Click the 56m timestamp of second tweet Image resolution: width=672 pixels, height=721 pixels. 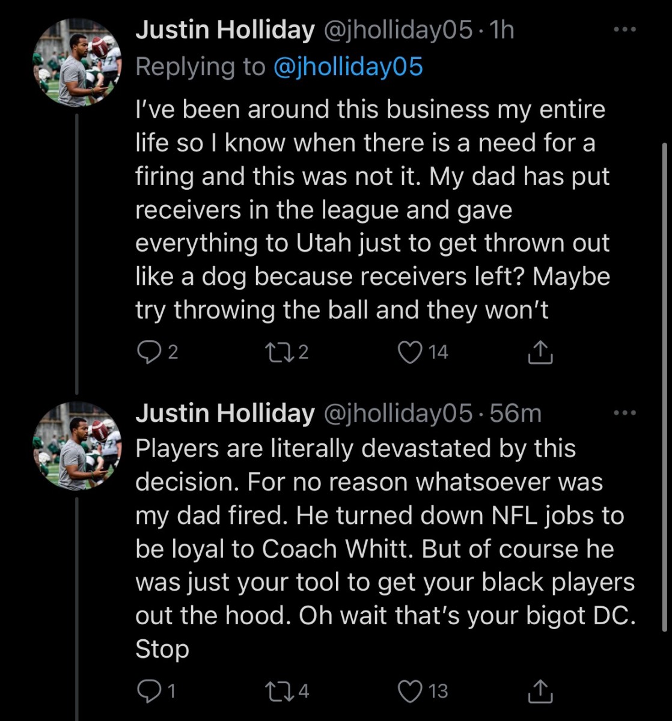tap(516, 413)
